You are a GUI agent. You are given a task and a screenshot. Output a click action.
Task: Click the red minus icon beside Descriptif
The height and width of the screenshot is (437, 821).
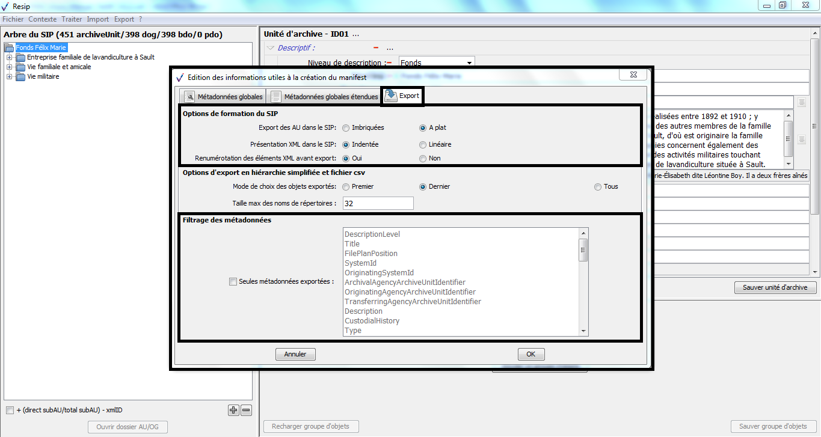(x=376, y=47)
